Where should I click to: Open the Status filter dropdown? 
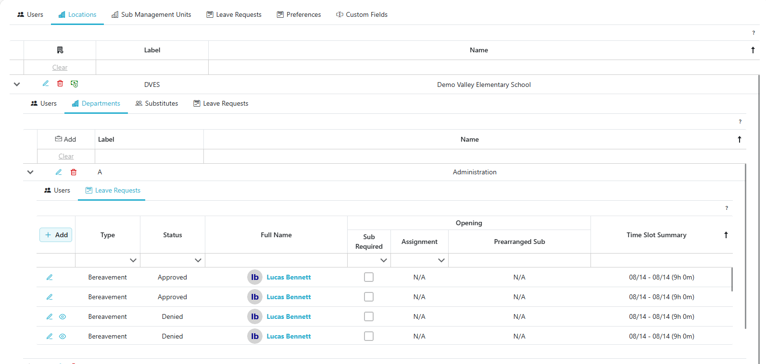(198, 260)
